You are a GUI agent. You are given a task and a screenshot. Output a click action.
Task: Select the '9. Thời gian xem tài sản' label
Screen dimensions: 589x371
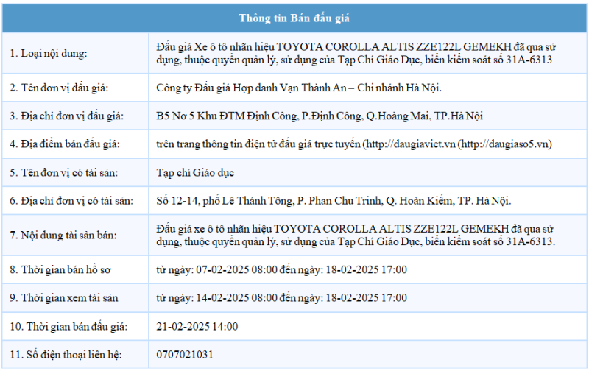point(64,298)
